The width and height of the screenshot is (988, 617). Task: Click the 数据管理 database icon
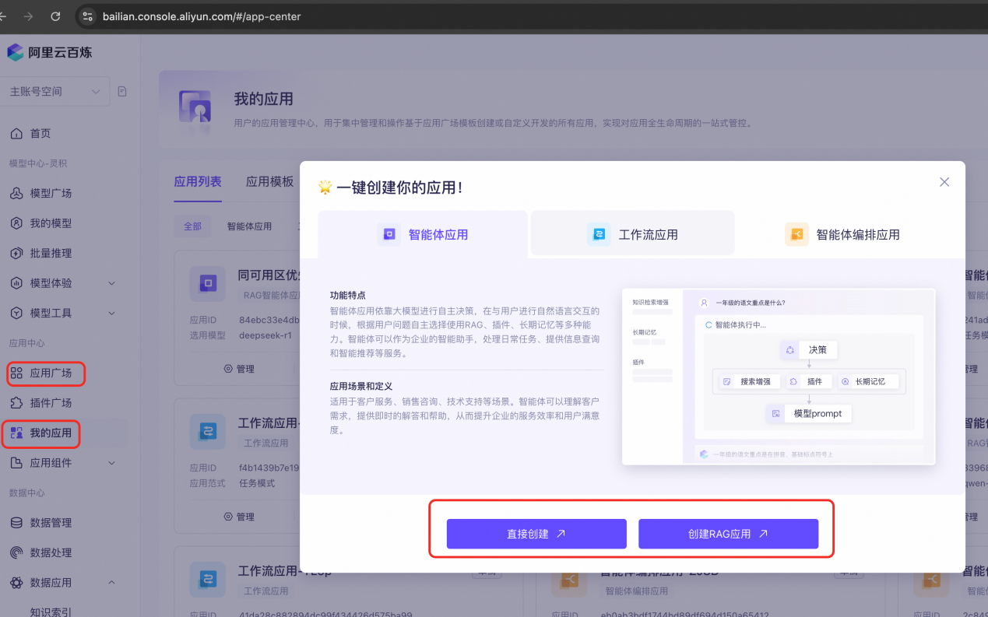coord(16,523)
